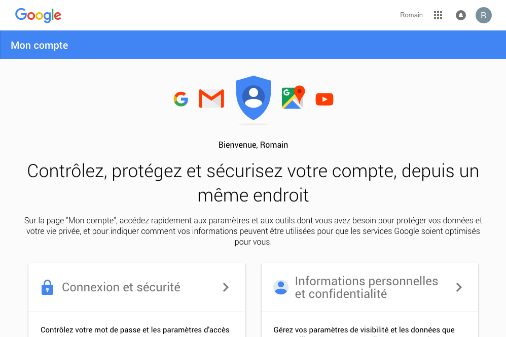Expand the Connexion et sécurité card chevron
Image resolution: width=506 pixels, height=337 pixels.
click(x=226, y=287)
